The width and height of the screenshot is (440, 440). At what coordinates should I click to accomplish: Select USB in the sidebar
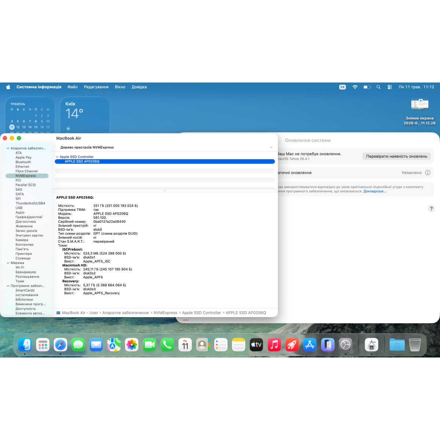19,208
